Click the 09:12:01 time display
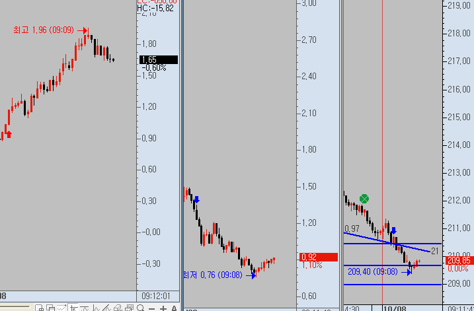This screenshot has width=474, height=311. 157,296
